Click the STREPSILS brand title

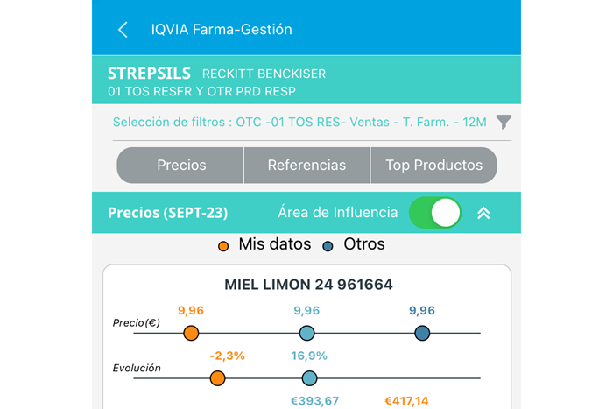[x=149, y=74]
